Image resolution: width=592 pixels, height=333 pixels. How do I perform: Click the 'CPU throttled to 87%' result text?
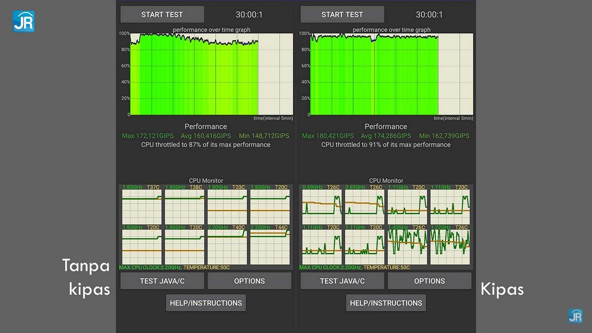click(x=206, y=145)
